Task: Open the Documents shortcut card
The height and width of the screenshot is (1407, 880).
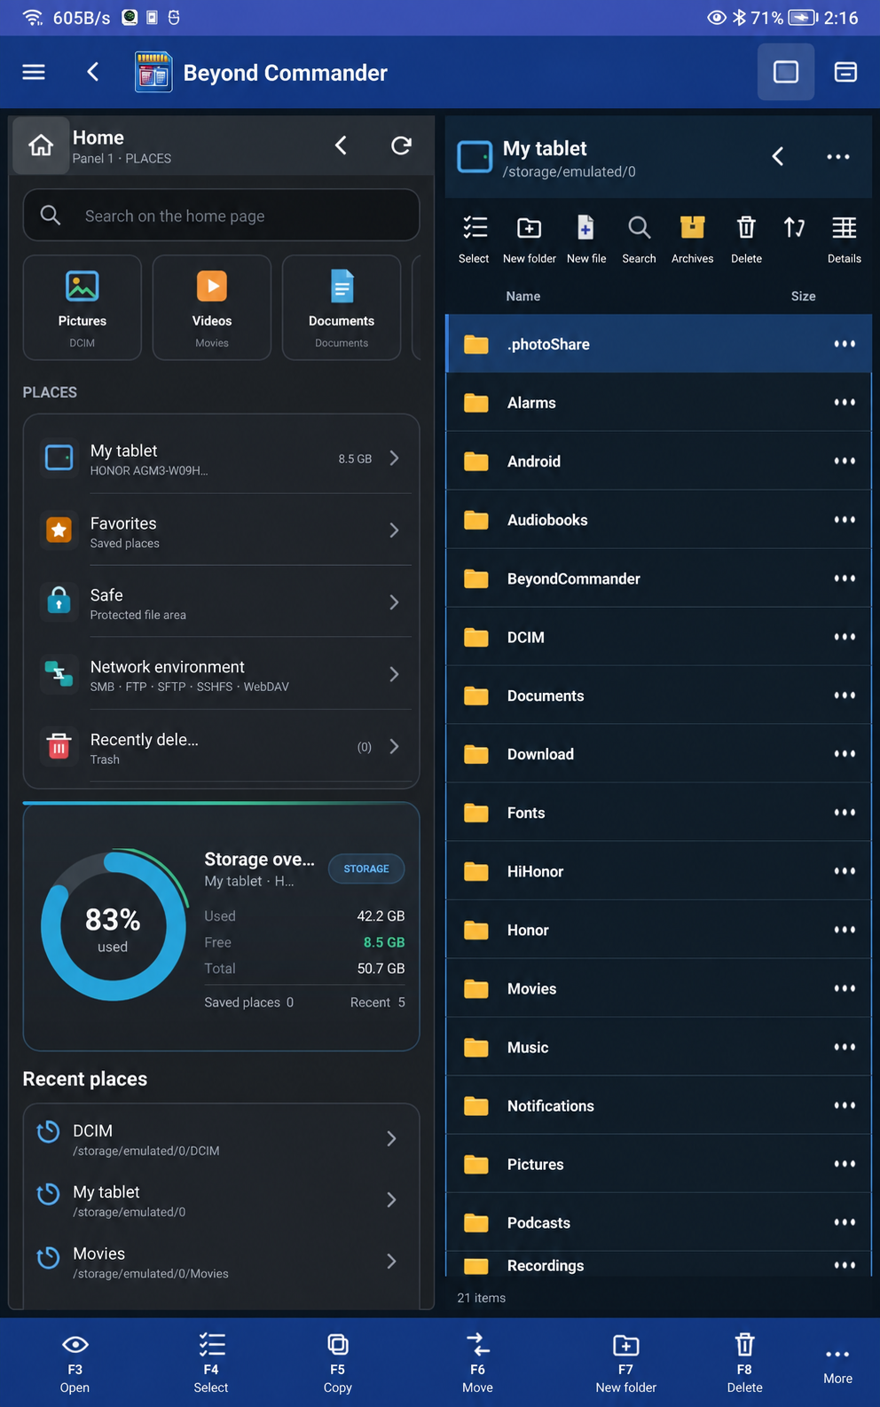Action: (342, 308)
